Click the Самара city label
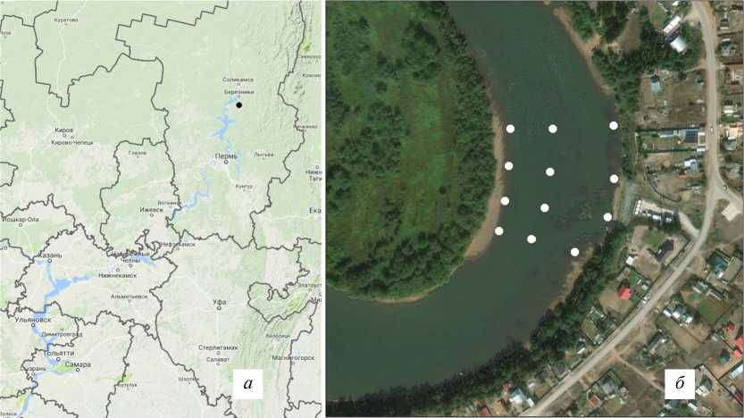This screenshot has height=418, width=744. tap(79, 364)
